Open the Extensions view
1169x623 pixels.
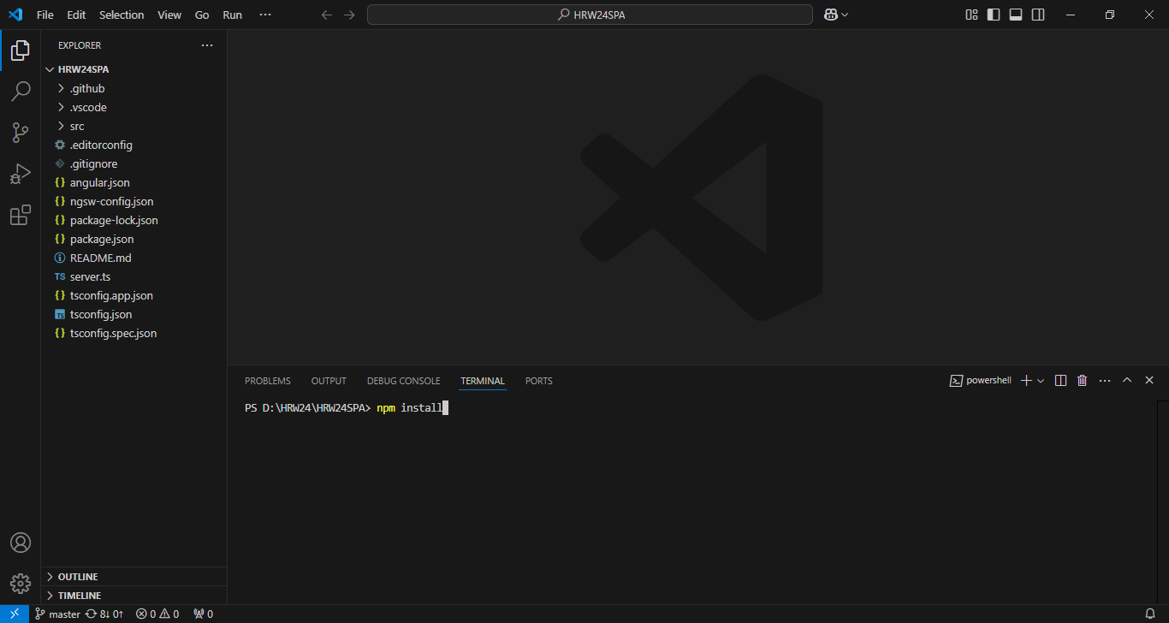[x=21, y=216]
